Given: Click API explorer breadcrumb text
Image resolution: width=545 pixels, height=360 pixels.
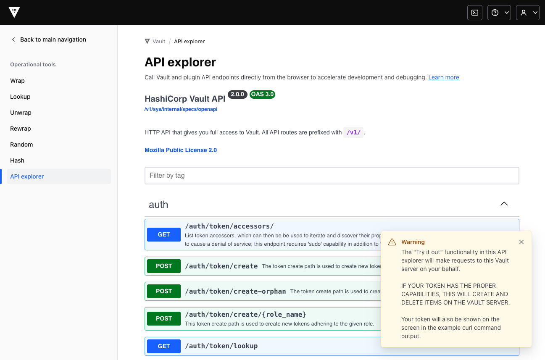Looking at the screenshot, I should point(190,41).
